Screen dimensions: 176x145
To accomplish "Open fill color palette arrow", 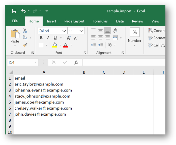I will (60, 45).
